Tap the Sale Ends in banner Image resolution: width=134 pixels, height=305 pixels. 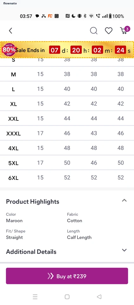pyautogui.click(x=67, y=50)
